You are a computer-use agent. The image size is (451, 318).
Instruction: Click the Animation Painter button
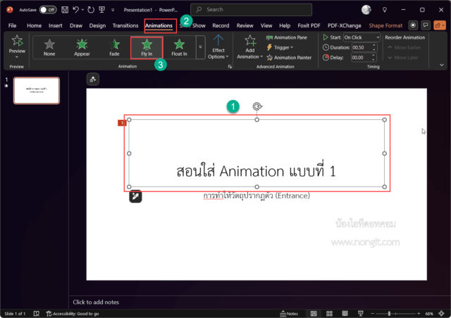point(289,58)
